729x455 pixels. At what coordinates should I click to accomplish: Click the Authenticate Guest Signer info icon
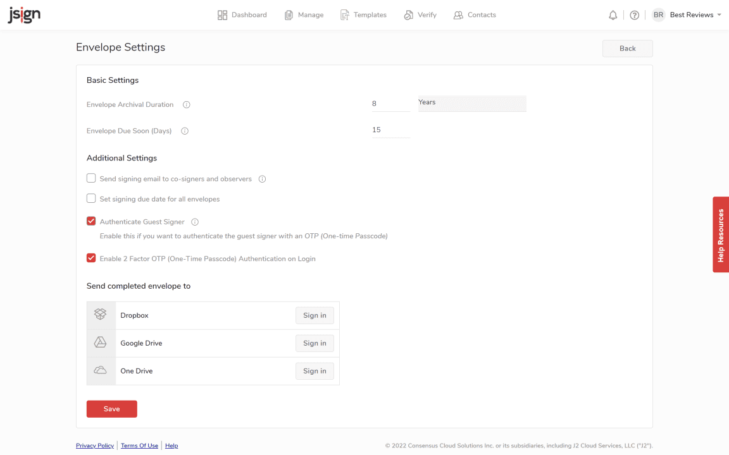pos(194,221)
